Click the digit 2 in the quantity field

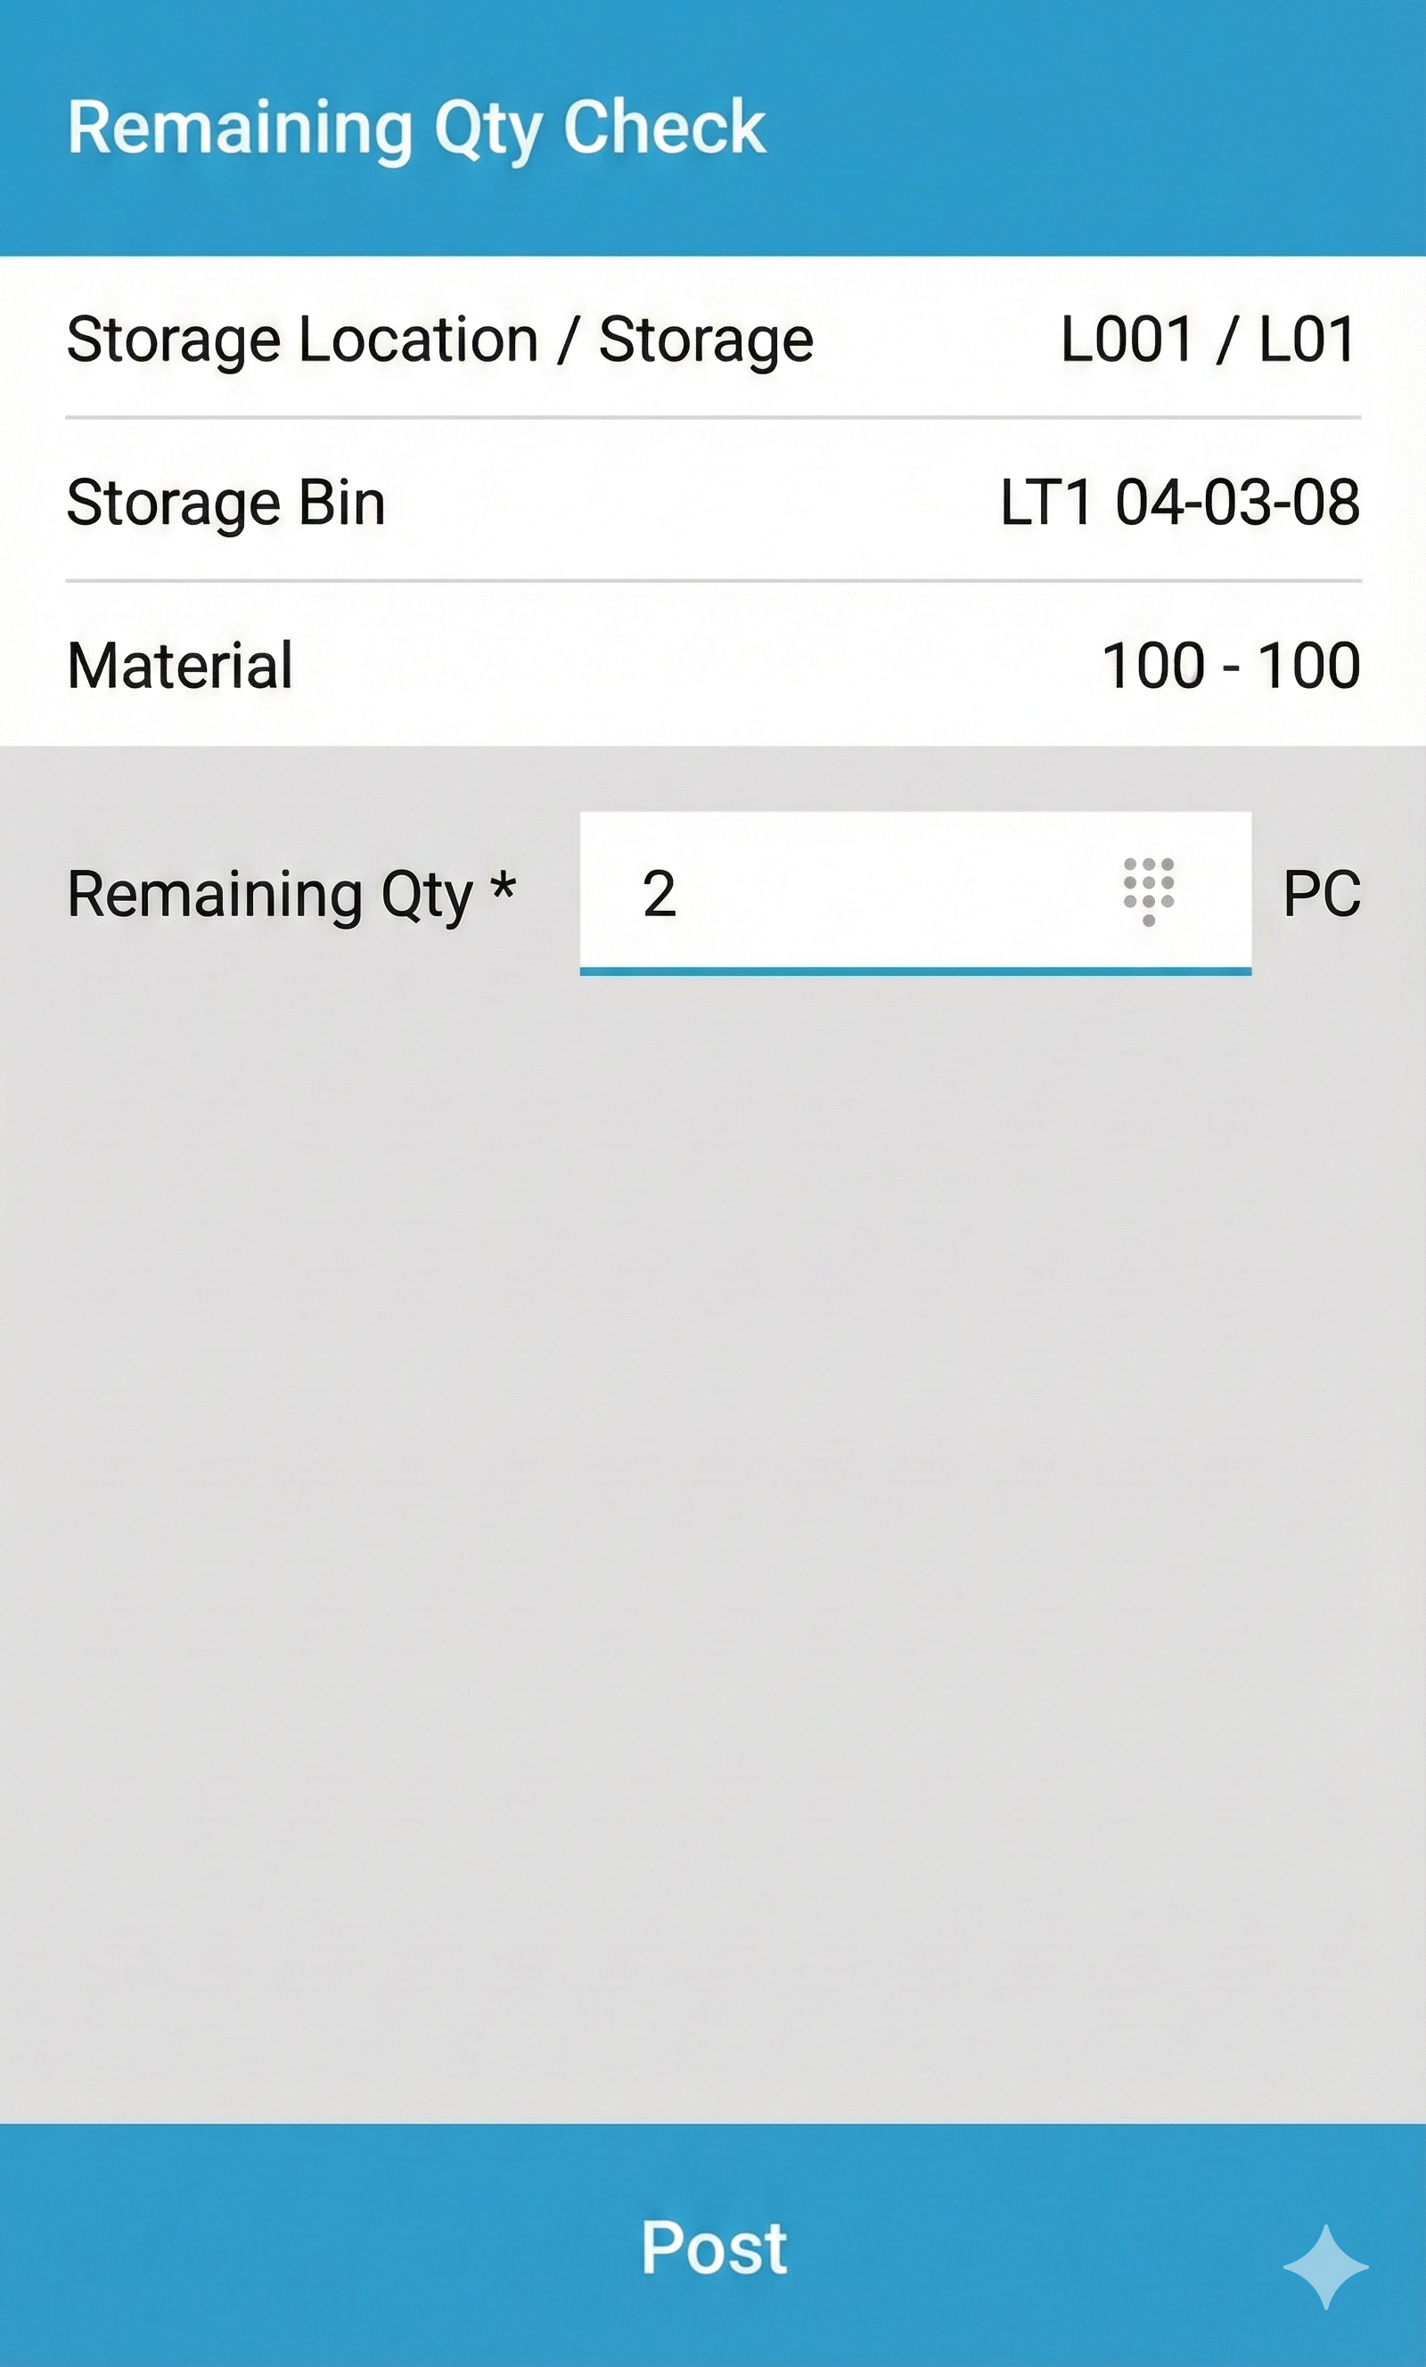coord(660,893)
